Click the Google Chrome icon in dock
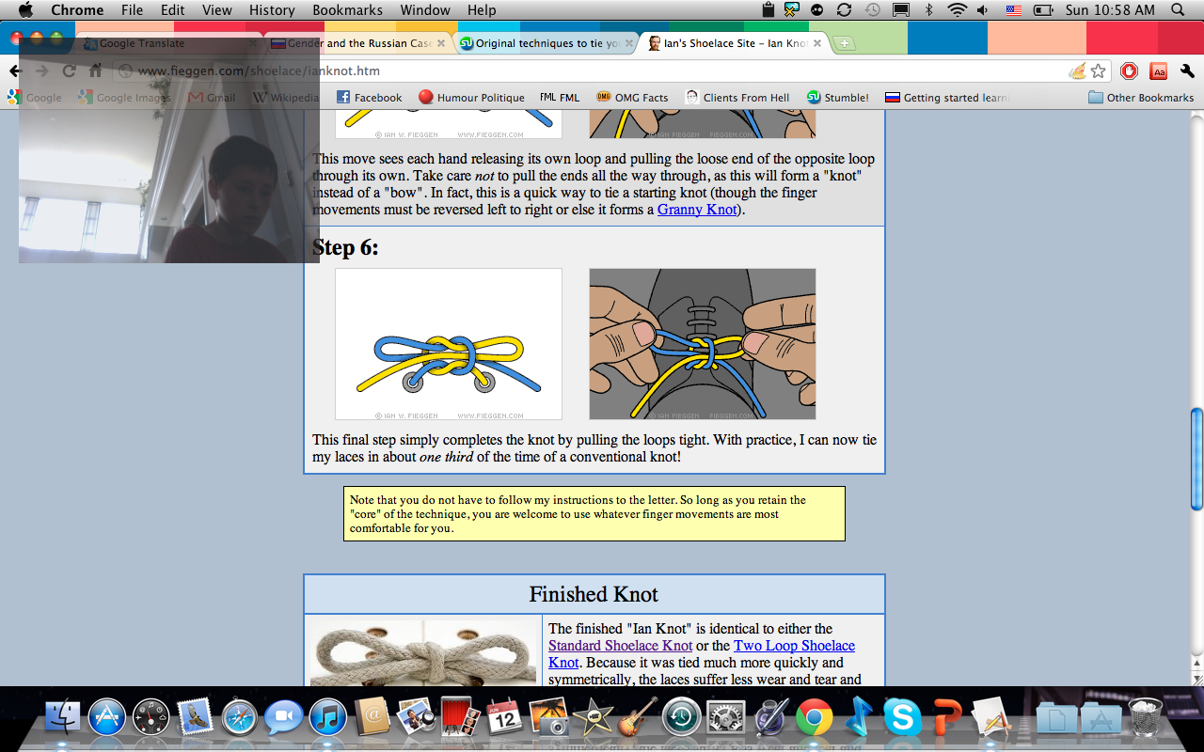Screen dimensions: 1204x752 point(814,718)
